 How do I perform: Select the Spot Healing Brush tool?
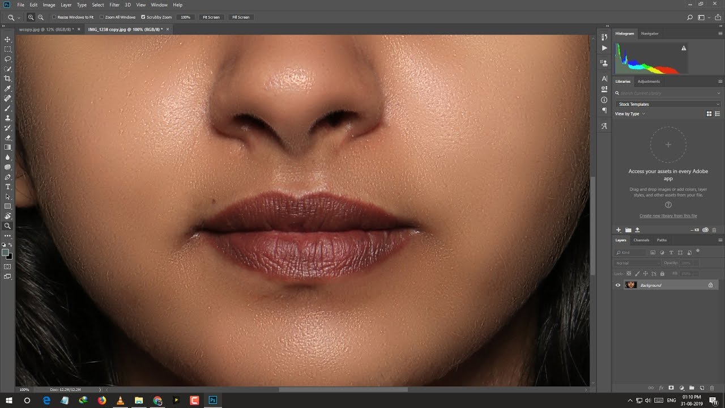tap(8, 98)
